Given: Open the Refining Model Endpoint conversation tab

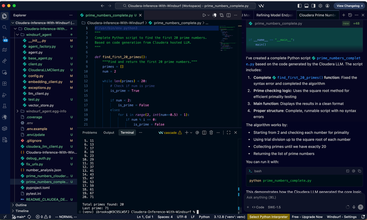Looking at the screenshot, I should click(274, 15).
